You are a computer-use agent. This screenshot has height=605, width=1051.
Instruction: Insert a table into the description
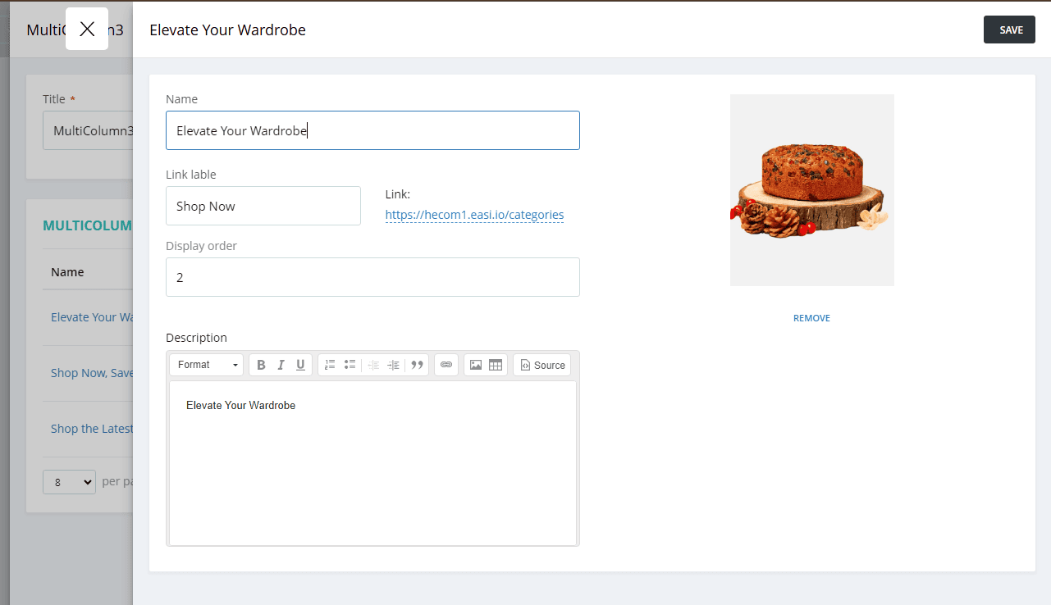[x=496, y=365]
